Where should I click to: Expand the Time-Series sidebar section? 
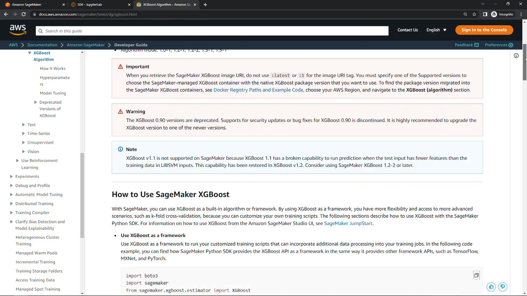[x=23, y=133]
